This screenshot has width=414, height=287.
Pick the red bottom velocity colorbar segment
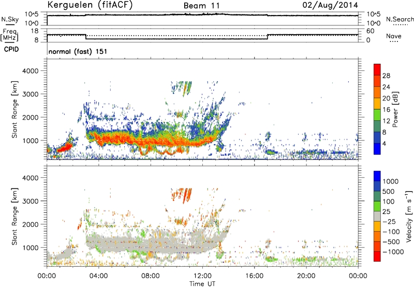[377, 256]
